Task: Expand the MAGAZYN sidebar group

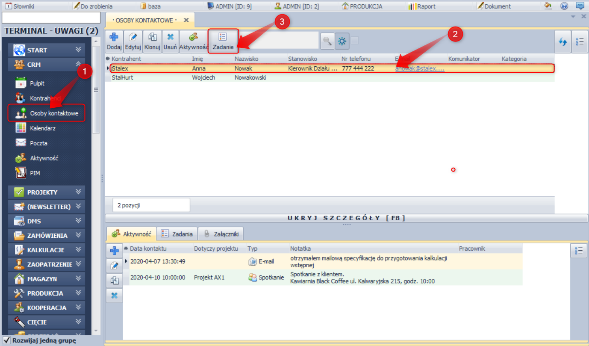Action: coord(78,278)
